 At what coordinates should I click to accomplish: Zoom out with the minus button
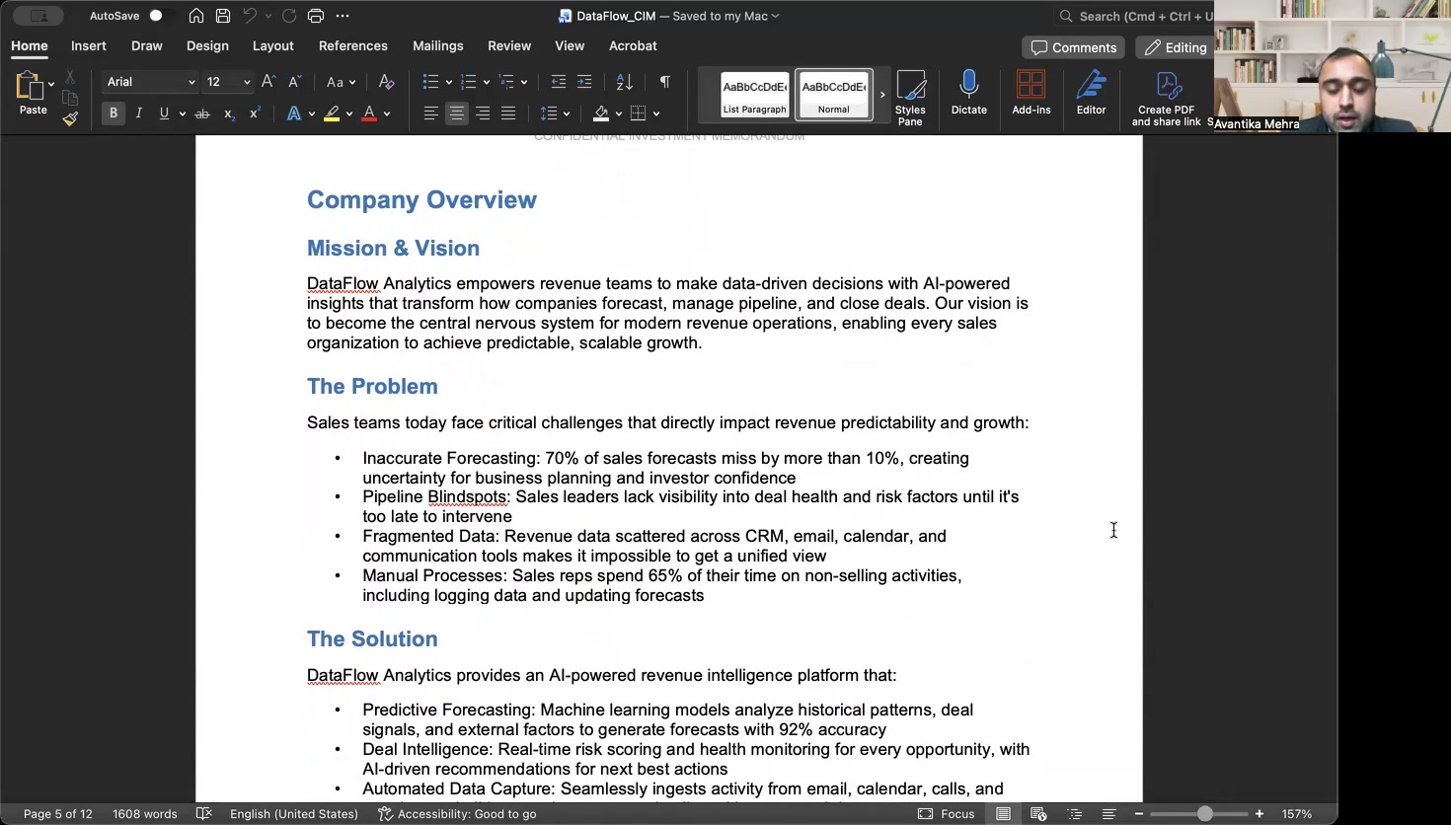(x=1139, y=814)
